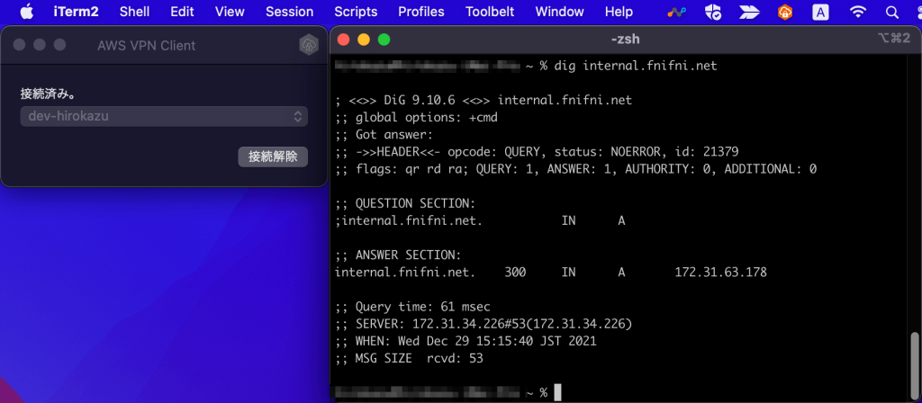Click the 接続解除 disconnect button

[x=273, y=157]
